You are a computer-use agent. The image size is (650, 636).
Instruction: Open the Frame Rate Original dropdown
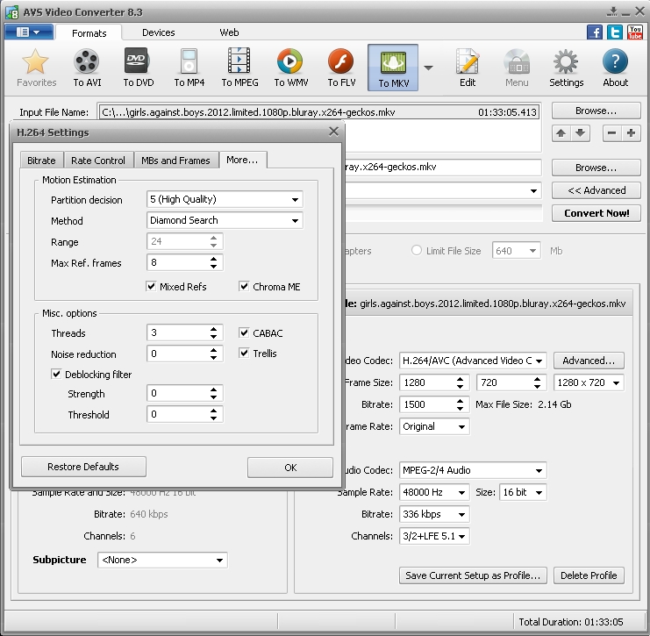point(461,426)
